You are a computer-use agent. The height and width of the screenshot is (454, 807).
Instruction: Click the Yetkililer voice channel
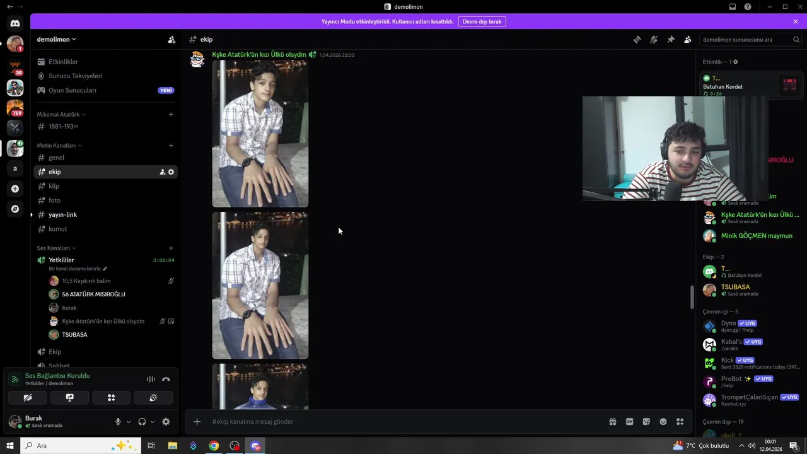pyautogui.click(x=105, y=260)
